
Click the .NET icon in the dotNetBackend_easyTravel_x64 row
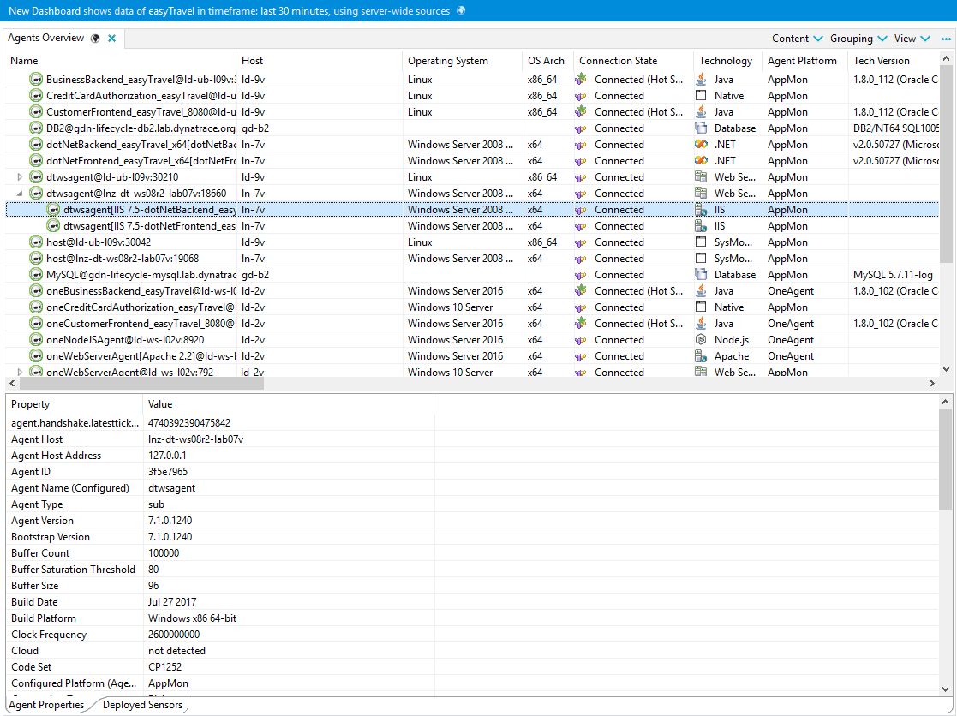pos(702,145)
